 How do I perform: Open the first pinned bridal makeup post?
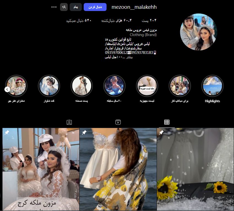[40, 169]
